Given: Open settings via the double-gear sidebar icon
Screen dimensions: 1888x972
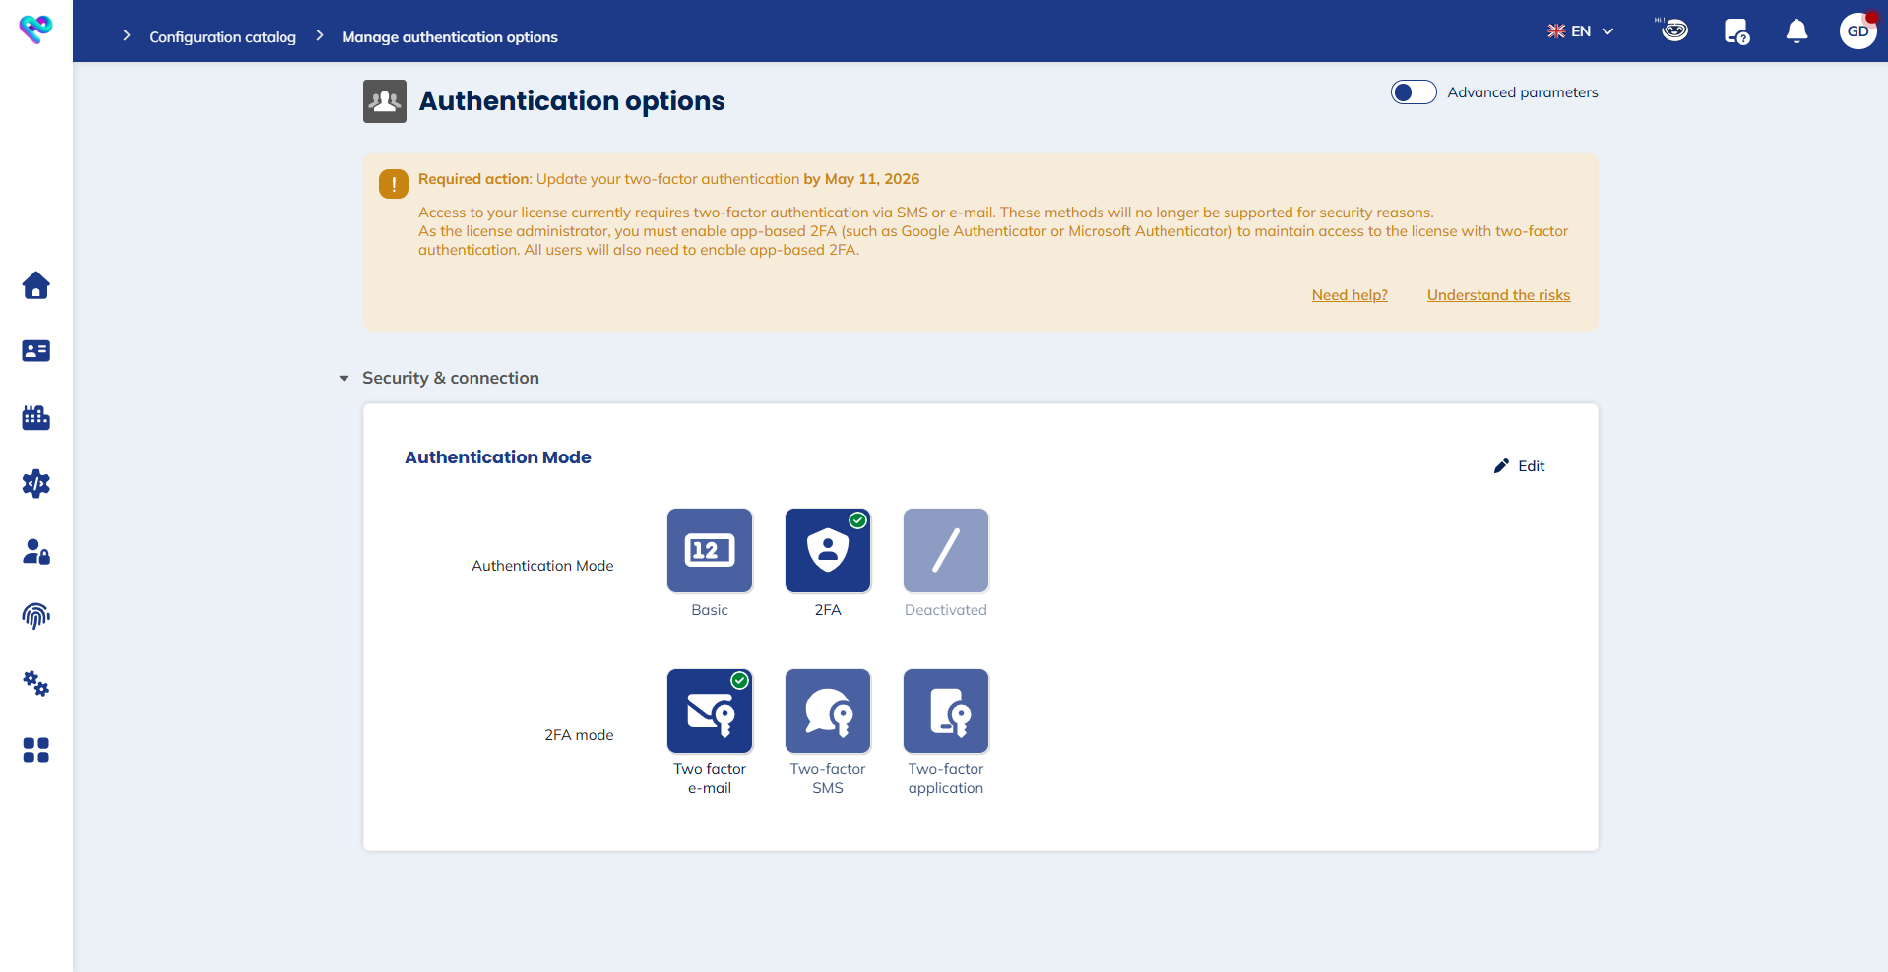Looking at the screenshot, I should [x=35, y=684].
